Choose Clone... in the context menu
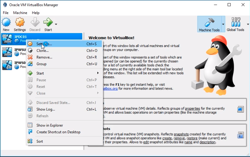 [x=65, y=50]
